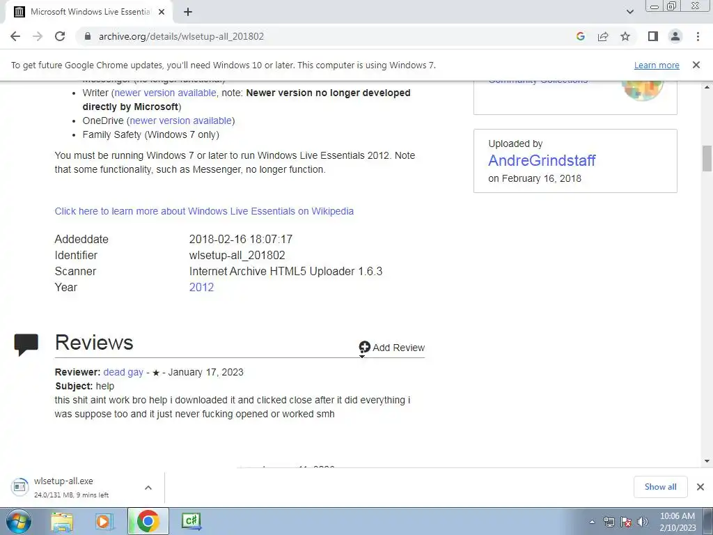Click the review's one star rating
Image resolution: width=713 pixels, height=535 pixels.
coord(156,373)
